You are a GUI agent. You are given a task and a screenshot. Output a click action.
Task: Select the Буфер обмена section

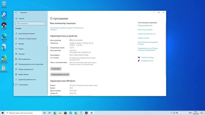[23, 74]
